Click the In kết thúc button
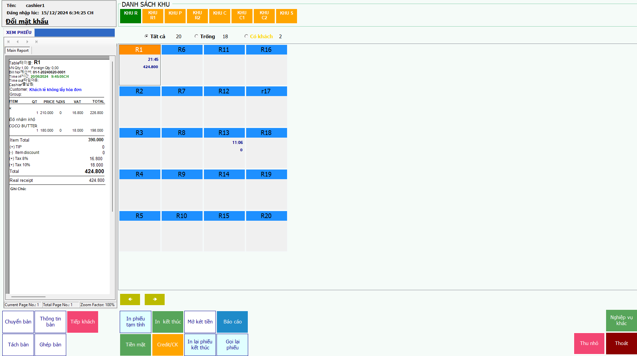 click(x=168, y=322)
